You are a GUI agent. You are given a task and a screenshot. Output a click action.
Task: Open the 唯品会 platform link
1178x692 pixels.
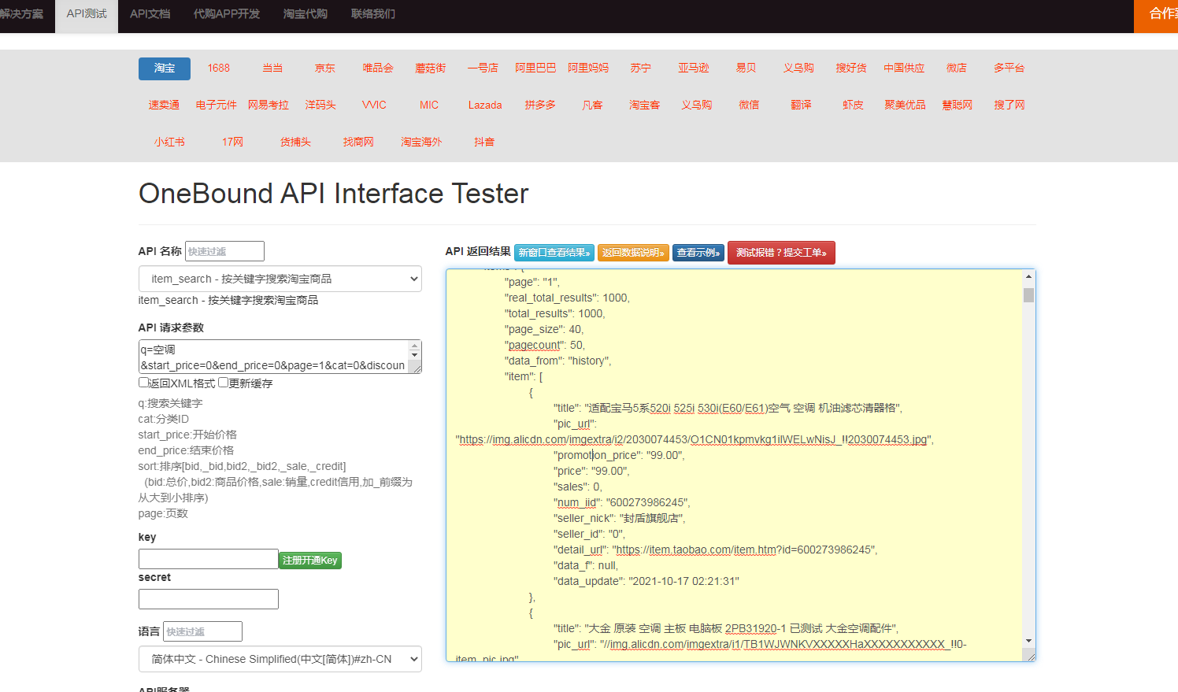click(378, 68)
